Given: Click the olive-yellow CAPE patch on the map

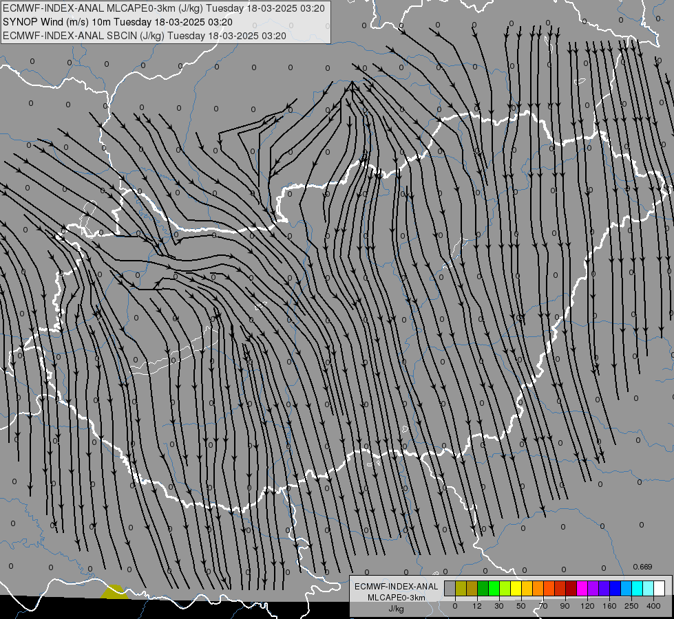Looking at the screenshot, I should pyautogui.click(x=114, y=592).
